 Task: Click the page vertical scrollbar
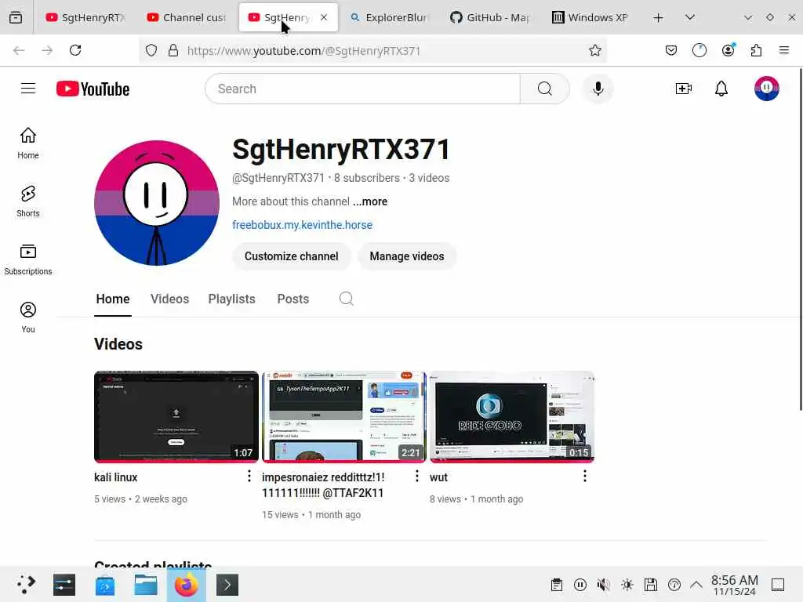[801, 238]
